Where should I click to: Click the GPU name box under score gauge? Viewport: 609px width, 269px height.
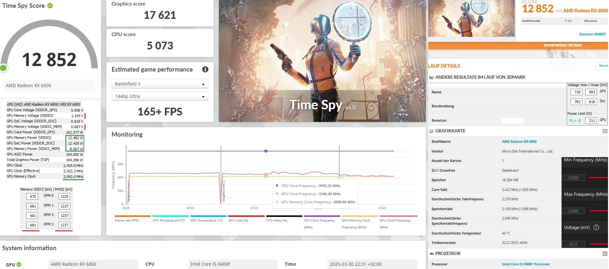coord(49,86)
